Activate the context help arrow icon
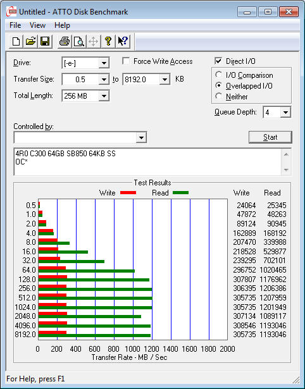 click(123, 41)
